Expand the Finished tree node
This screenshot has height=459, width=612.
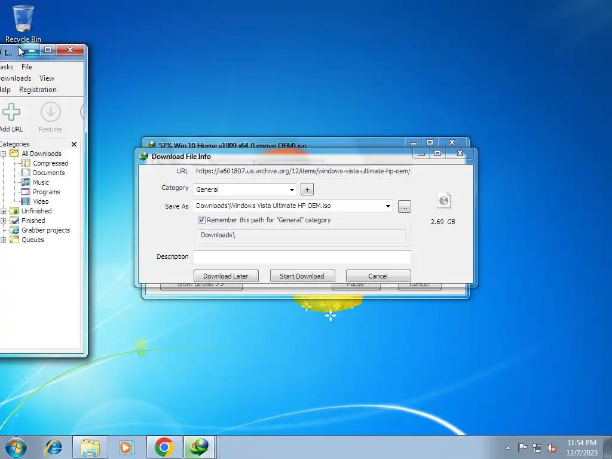3,221
